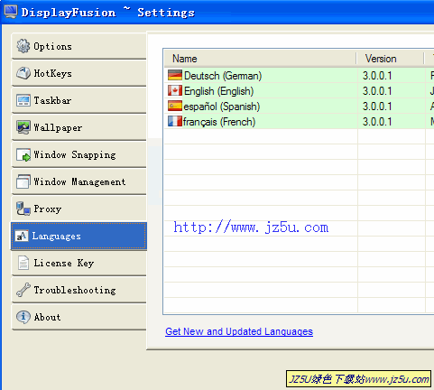Screen dimensions: 434x390
Task: Click the HotKeys icon in sidebar
Action: 23,73
